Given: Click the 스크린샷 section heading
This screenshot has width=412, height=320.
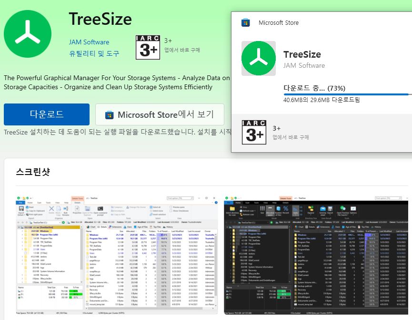Looking at the screenshot, I should click(33, 172).
